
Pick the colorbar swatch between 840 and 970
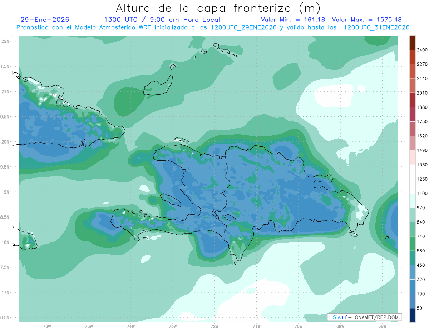[412, 215]
